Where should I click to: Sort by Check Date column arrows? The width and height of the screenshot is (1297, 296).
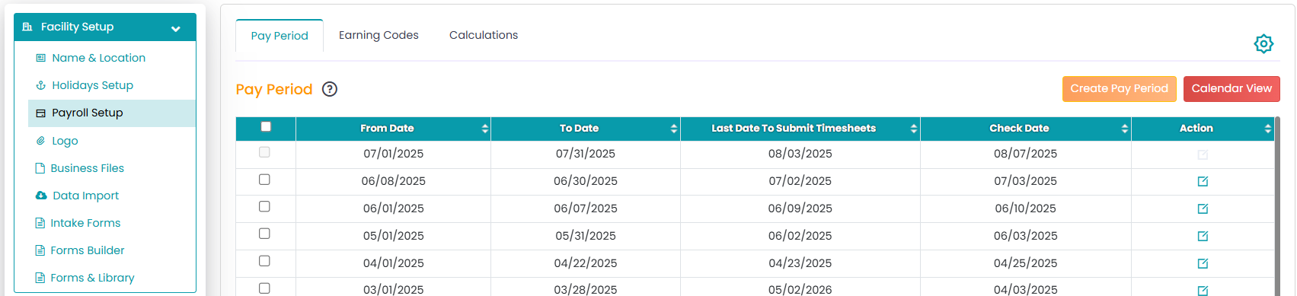point(1124,129)
